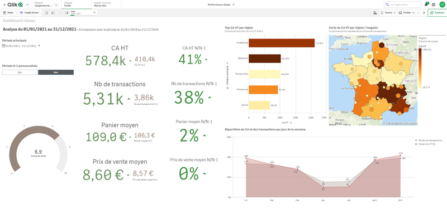Viewport: 447px width, 209px height.
Task: Click the calendar icon in Période principale
Action: (3, 46)
